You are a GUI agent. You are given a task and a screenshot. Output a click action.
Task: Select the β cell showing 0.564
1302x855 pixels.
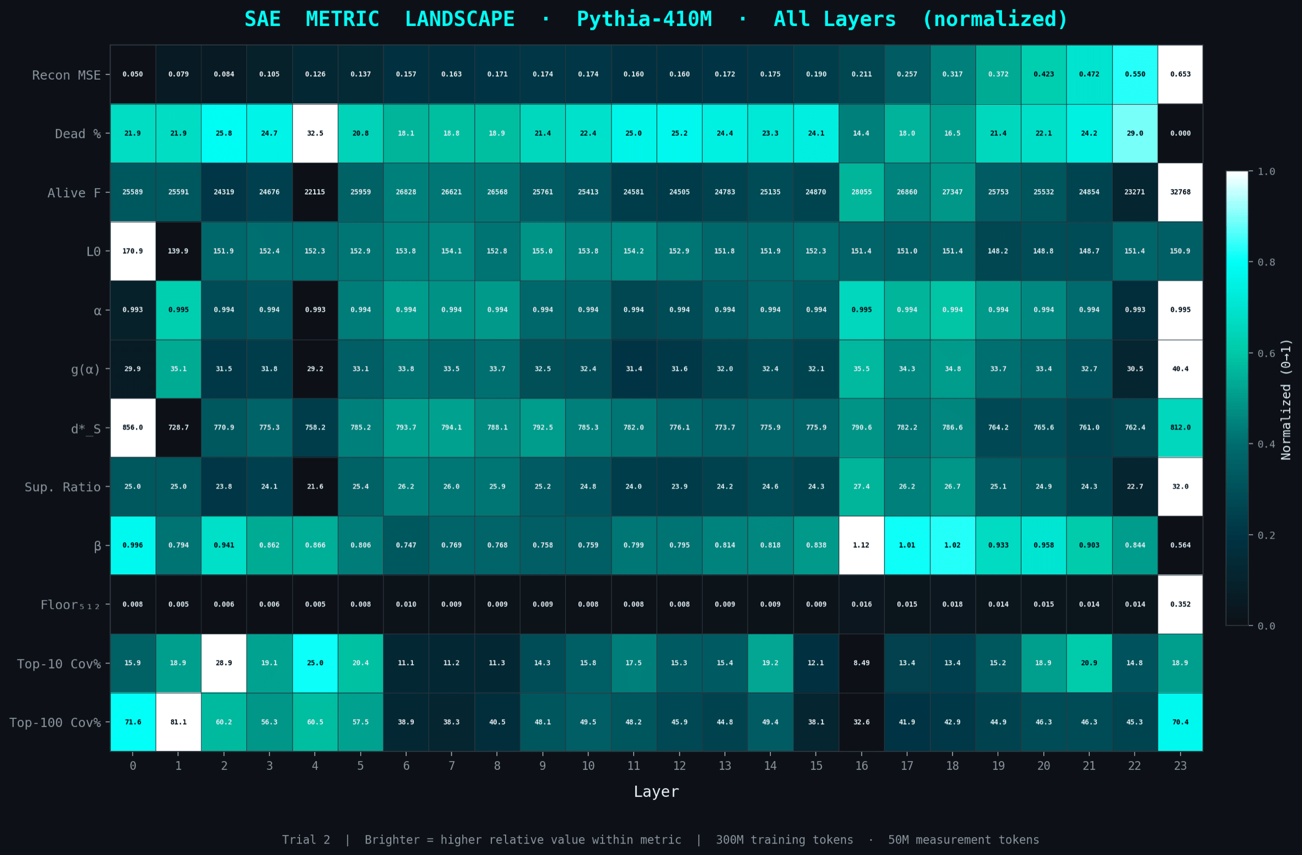[x=1180, y=545]
